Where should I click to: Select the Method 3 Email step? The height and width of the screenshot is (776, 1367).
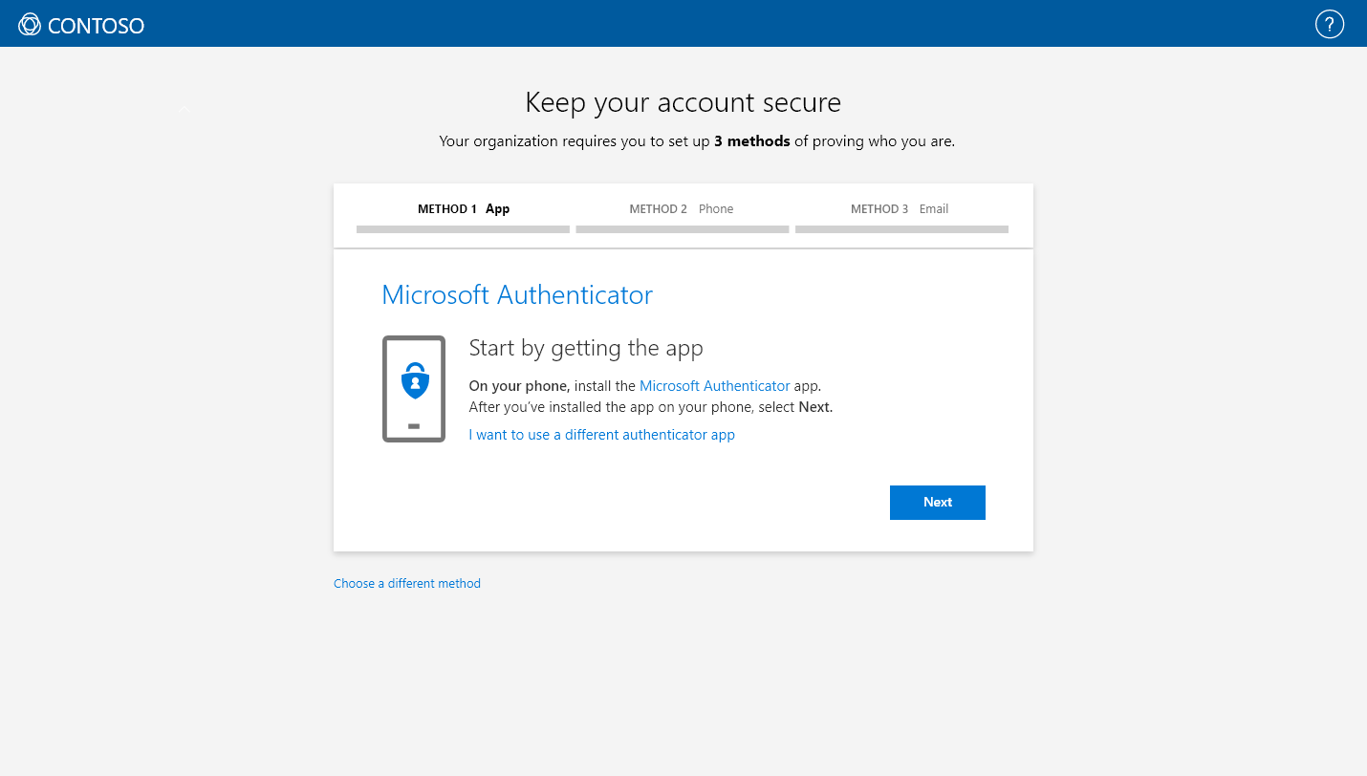[x=900, y=208]
